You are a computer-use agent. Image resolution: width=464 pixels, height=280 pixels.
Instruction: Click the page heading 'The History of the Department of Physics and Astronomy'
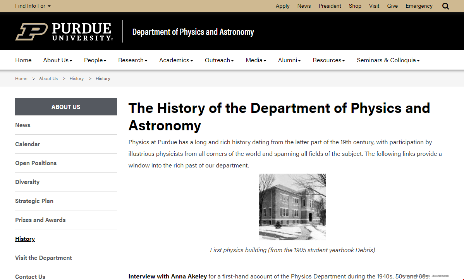pos(279,117)
